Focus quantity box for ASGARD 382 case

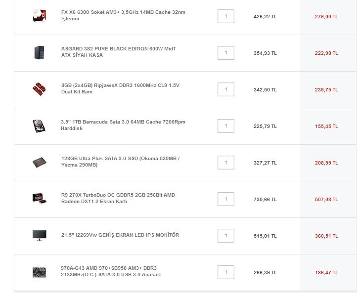coord(226,53)
